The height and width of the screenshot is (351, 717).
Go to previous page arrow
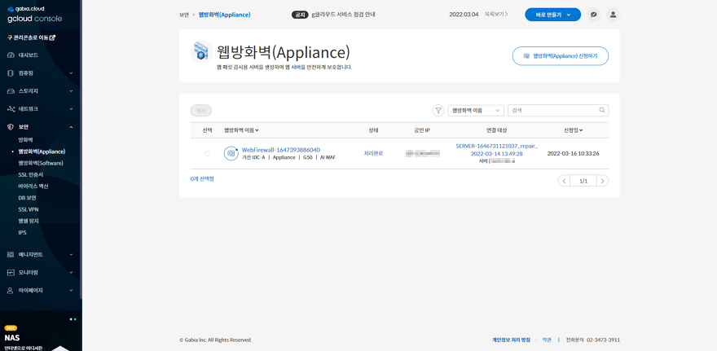tap(564, 181)
